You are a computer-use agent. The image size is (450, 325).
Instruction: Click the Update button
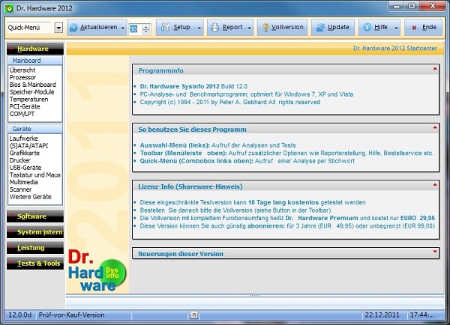(x=333, y=28)
